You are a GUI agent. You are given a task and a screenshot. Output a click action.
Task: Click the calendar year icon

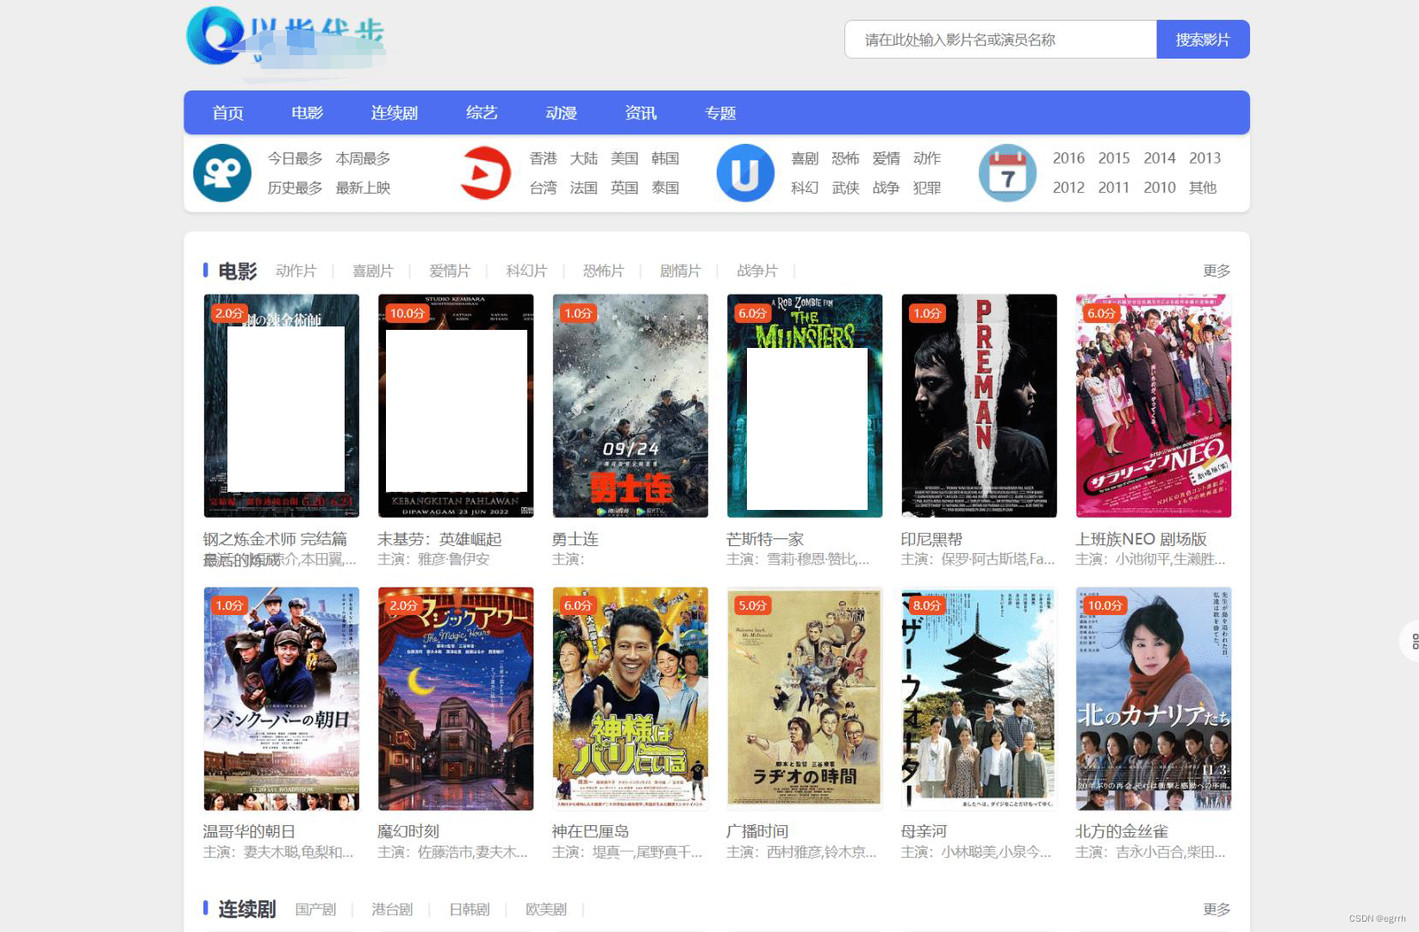[1007, 173]
